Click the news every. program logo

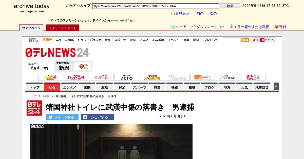101,77
